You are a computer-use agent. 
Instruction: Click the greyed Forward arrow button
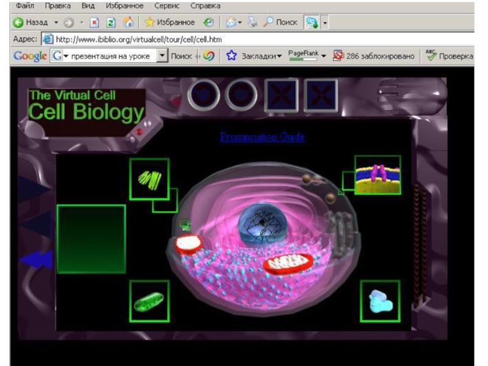point(68,23)
